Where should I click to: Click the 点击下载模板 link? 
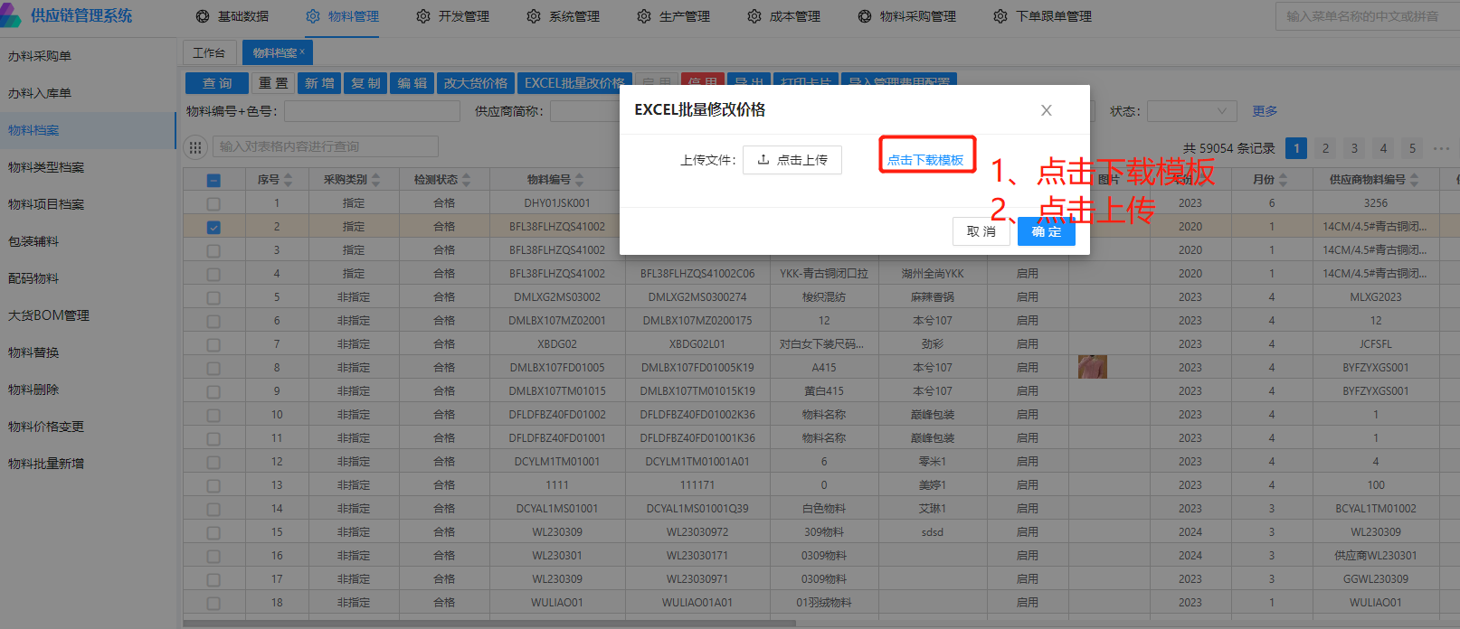point(925,160)
